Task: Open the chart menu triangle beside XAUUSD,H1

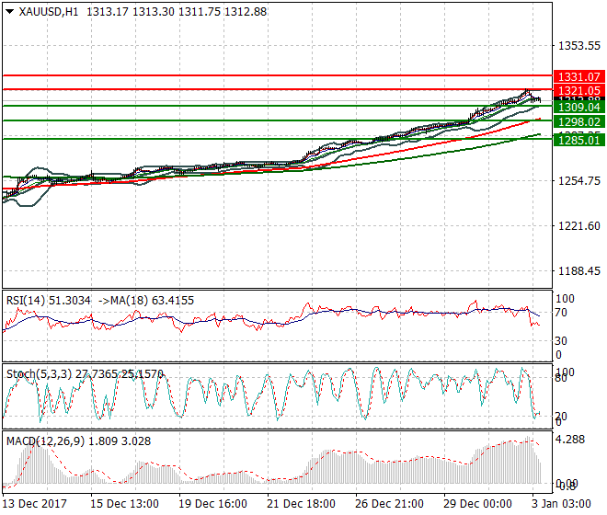Action: (x=10, y=12)
